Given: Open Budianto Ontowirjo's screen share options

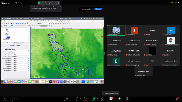Looking at the screenshot, I should coord(59,3).
